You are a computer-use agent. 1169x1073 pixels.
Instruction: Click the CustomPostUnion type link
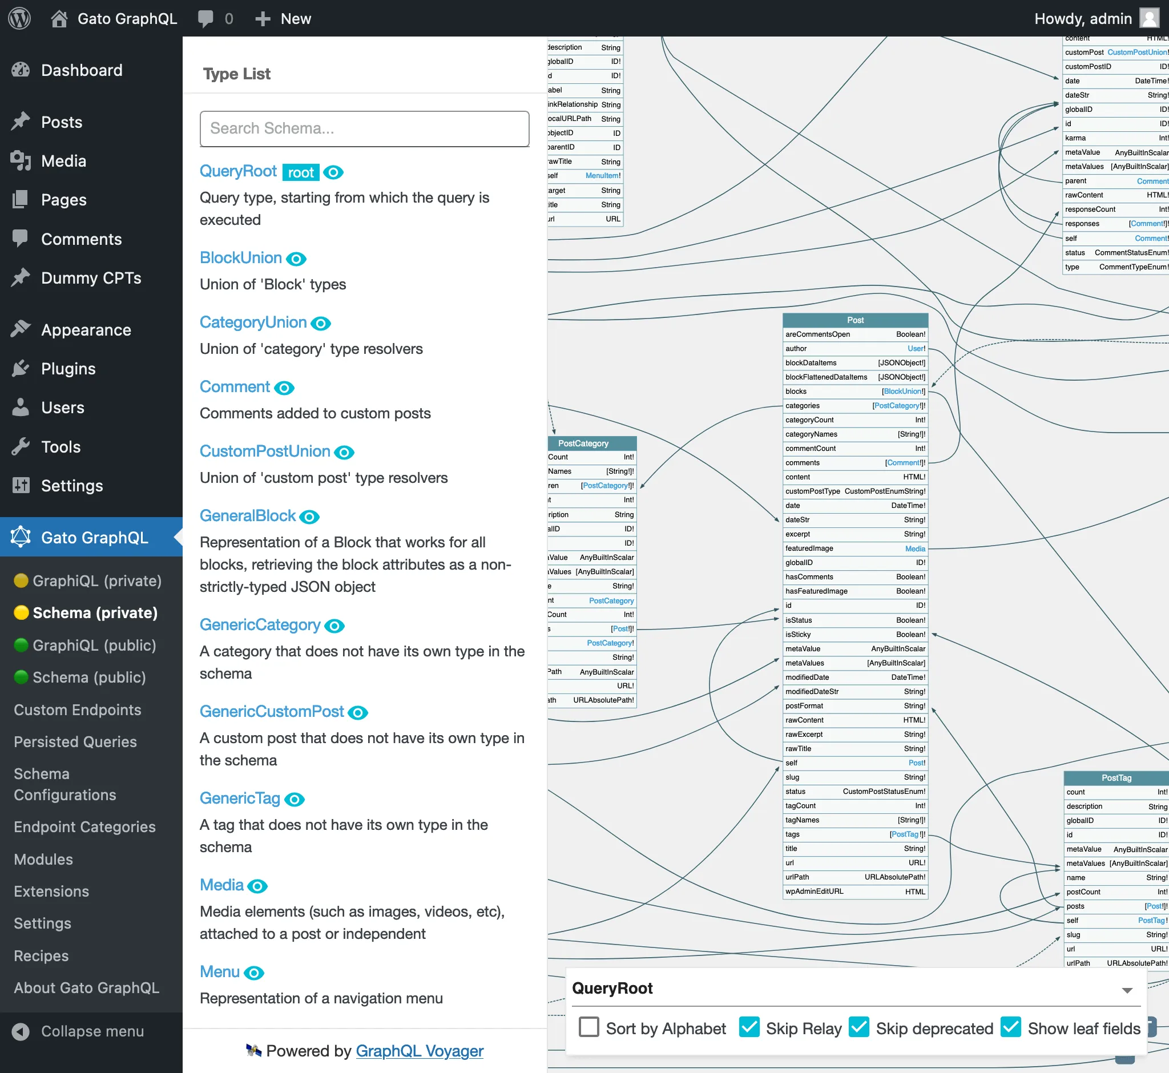pyautogui.click(x=265, y=451)
